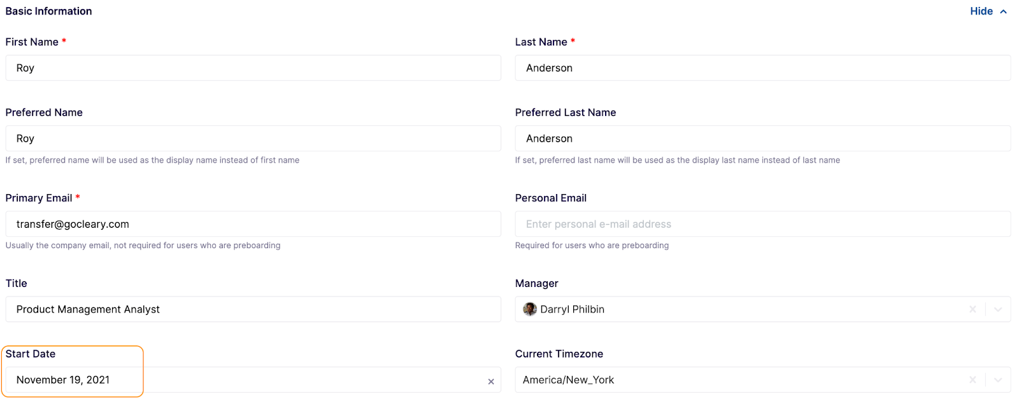Screen dimensions: 1019x399
Task: Click the Manager field label
Action: pyautogui.click(x=537, y=283)
